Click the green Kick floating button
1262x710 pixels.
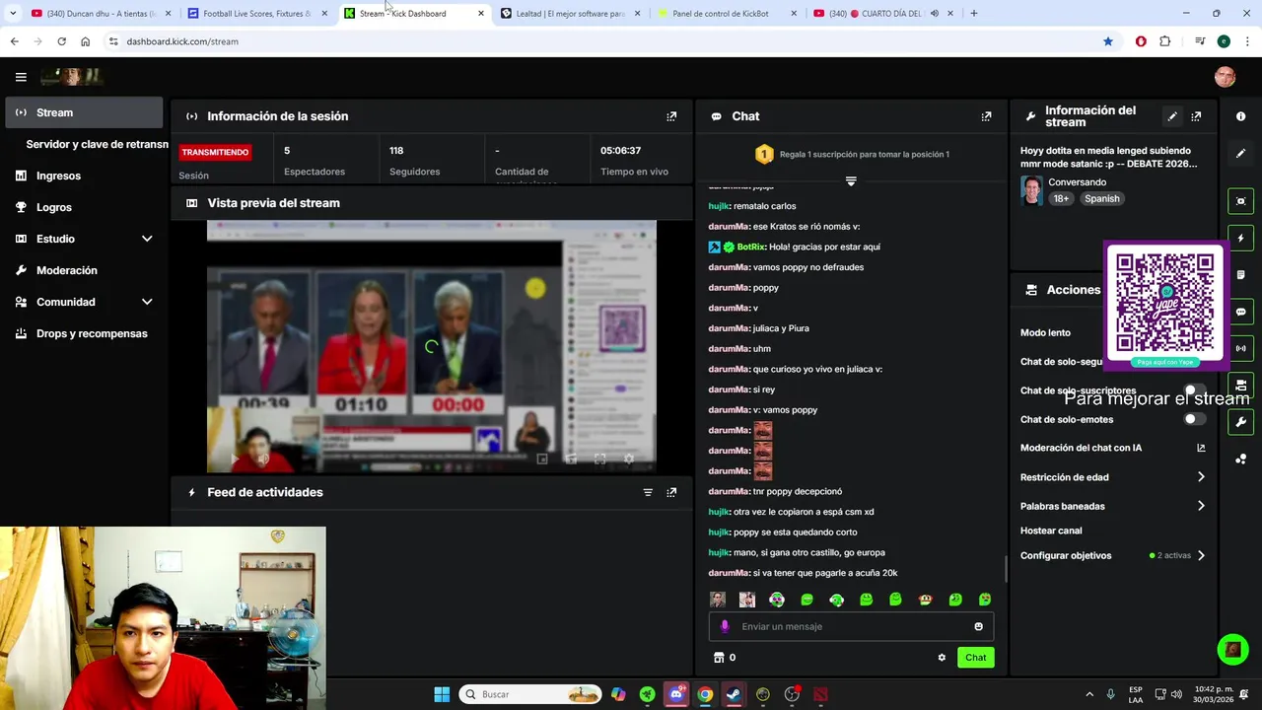1232,649
